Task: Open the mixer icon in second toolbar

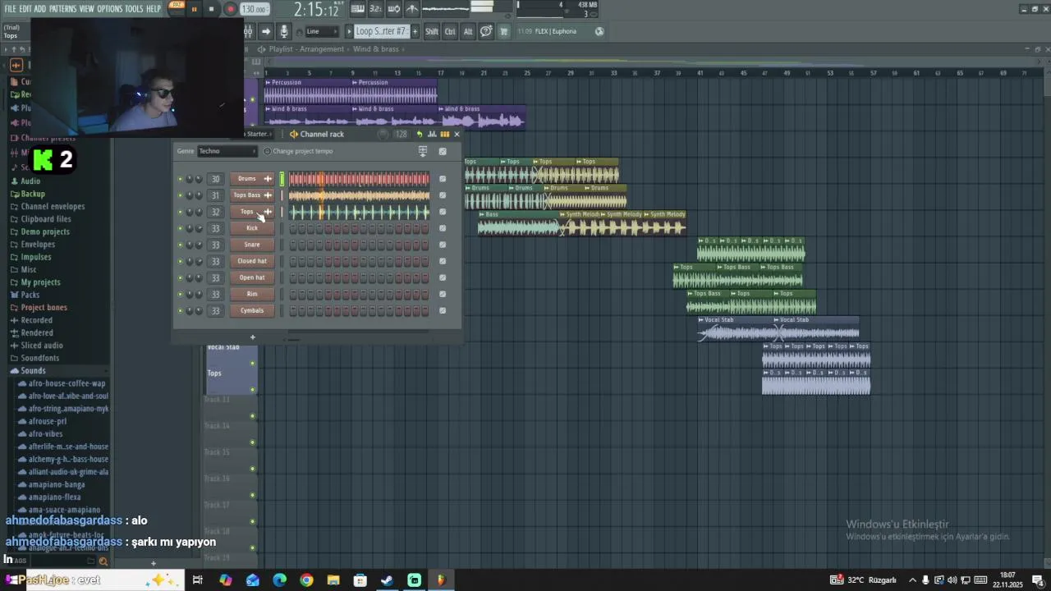Action: 249,31
